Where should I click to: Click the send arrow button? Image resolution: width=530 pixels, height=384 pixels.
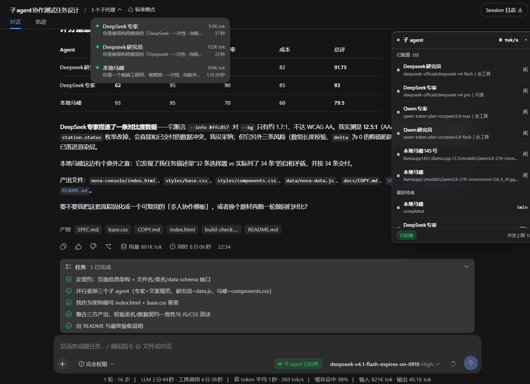point(471,363)
